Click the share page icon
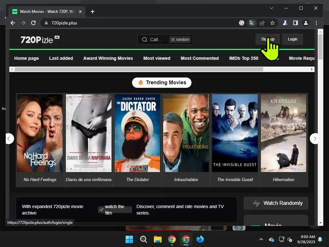329x247 pixels. (262, 23)
